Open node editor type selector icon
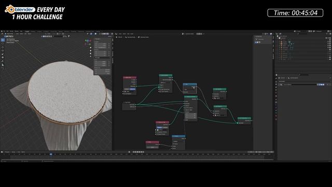The width and height of the screenshot is (332, 187). coord(116,34)
